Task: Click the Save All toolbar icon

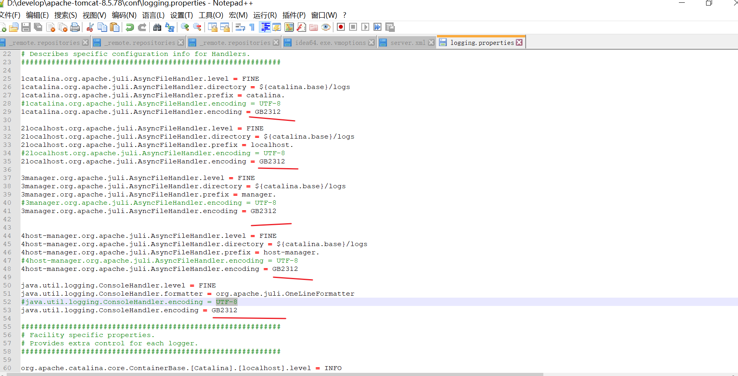Action: tap(38, 27)
